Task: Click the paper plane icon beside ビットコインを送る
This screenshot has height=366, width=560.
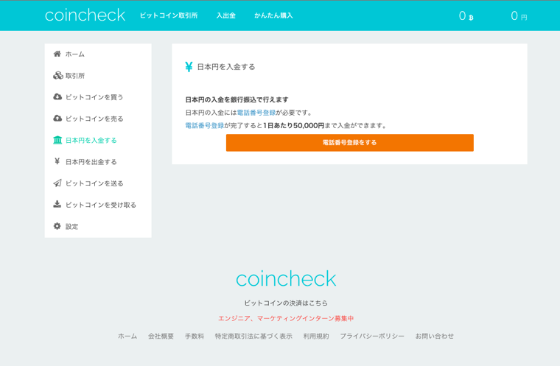Action: (57, 183)
